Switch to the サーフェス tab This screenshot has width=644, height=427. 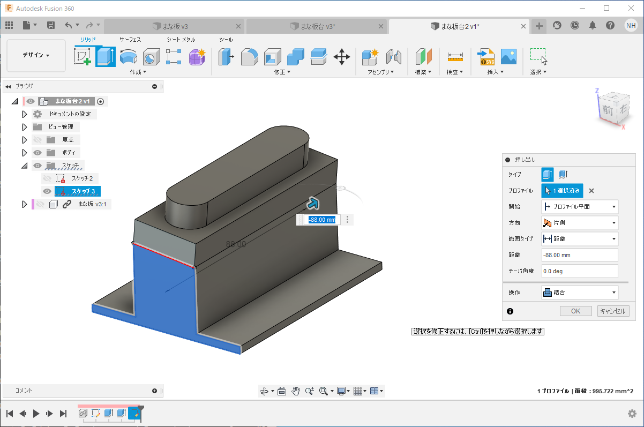point(130,40)
